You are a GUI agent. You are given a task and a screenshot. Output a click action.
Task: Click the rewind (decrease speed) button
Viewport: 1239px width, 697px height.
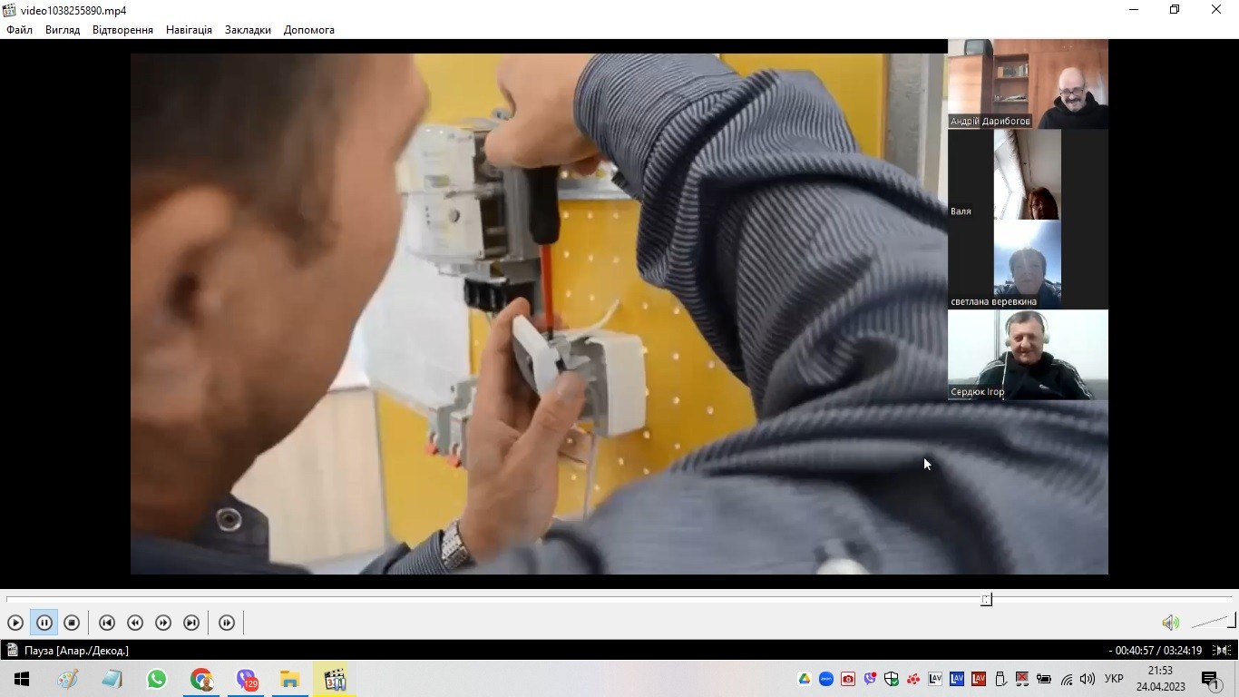135,623
